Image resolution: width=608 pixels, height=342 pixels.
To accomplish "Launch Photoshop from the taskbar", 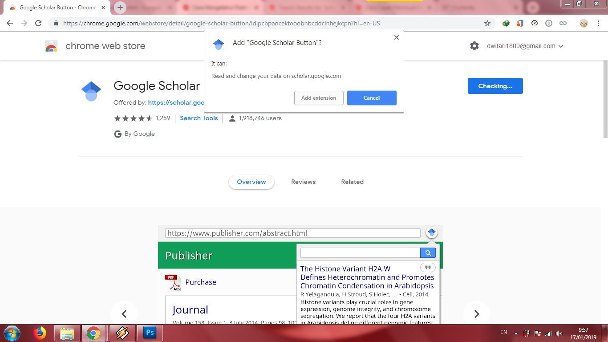I will tap(150, 333).
